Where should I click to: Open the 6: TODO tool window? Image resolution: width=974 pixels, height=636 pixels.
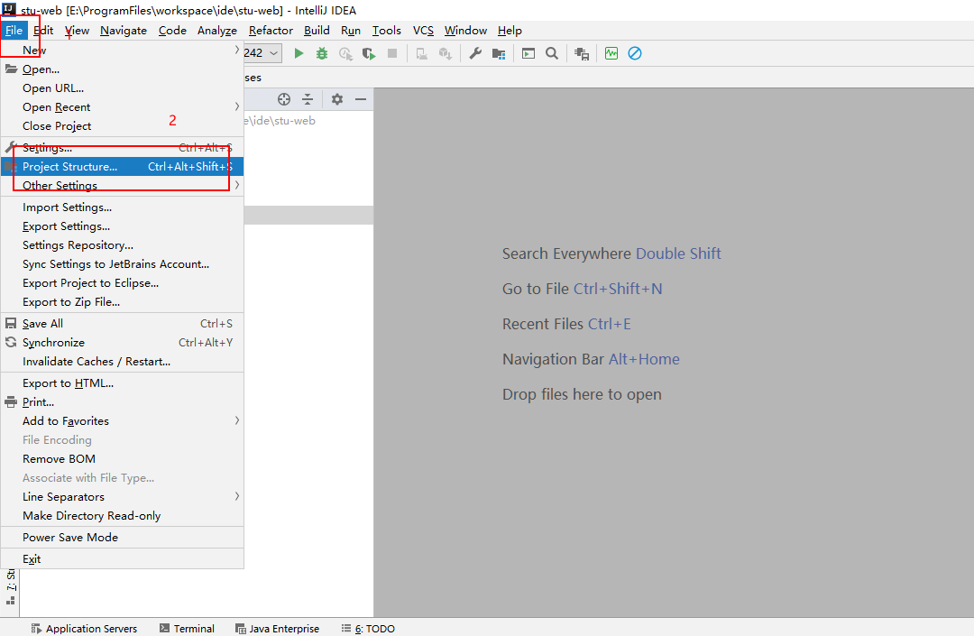tap(368, 629)
